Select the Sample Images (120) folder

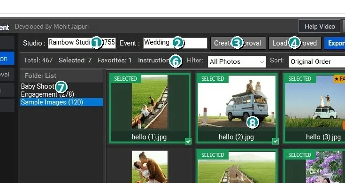click(61, 102)
